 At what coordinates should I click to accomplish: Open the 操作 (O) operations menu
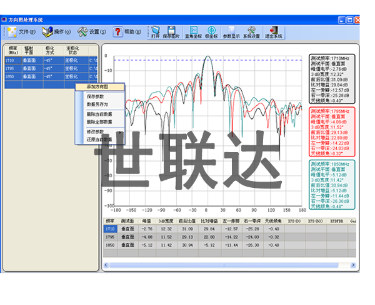[62, 31]
